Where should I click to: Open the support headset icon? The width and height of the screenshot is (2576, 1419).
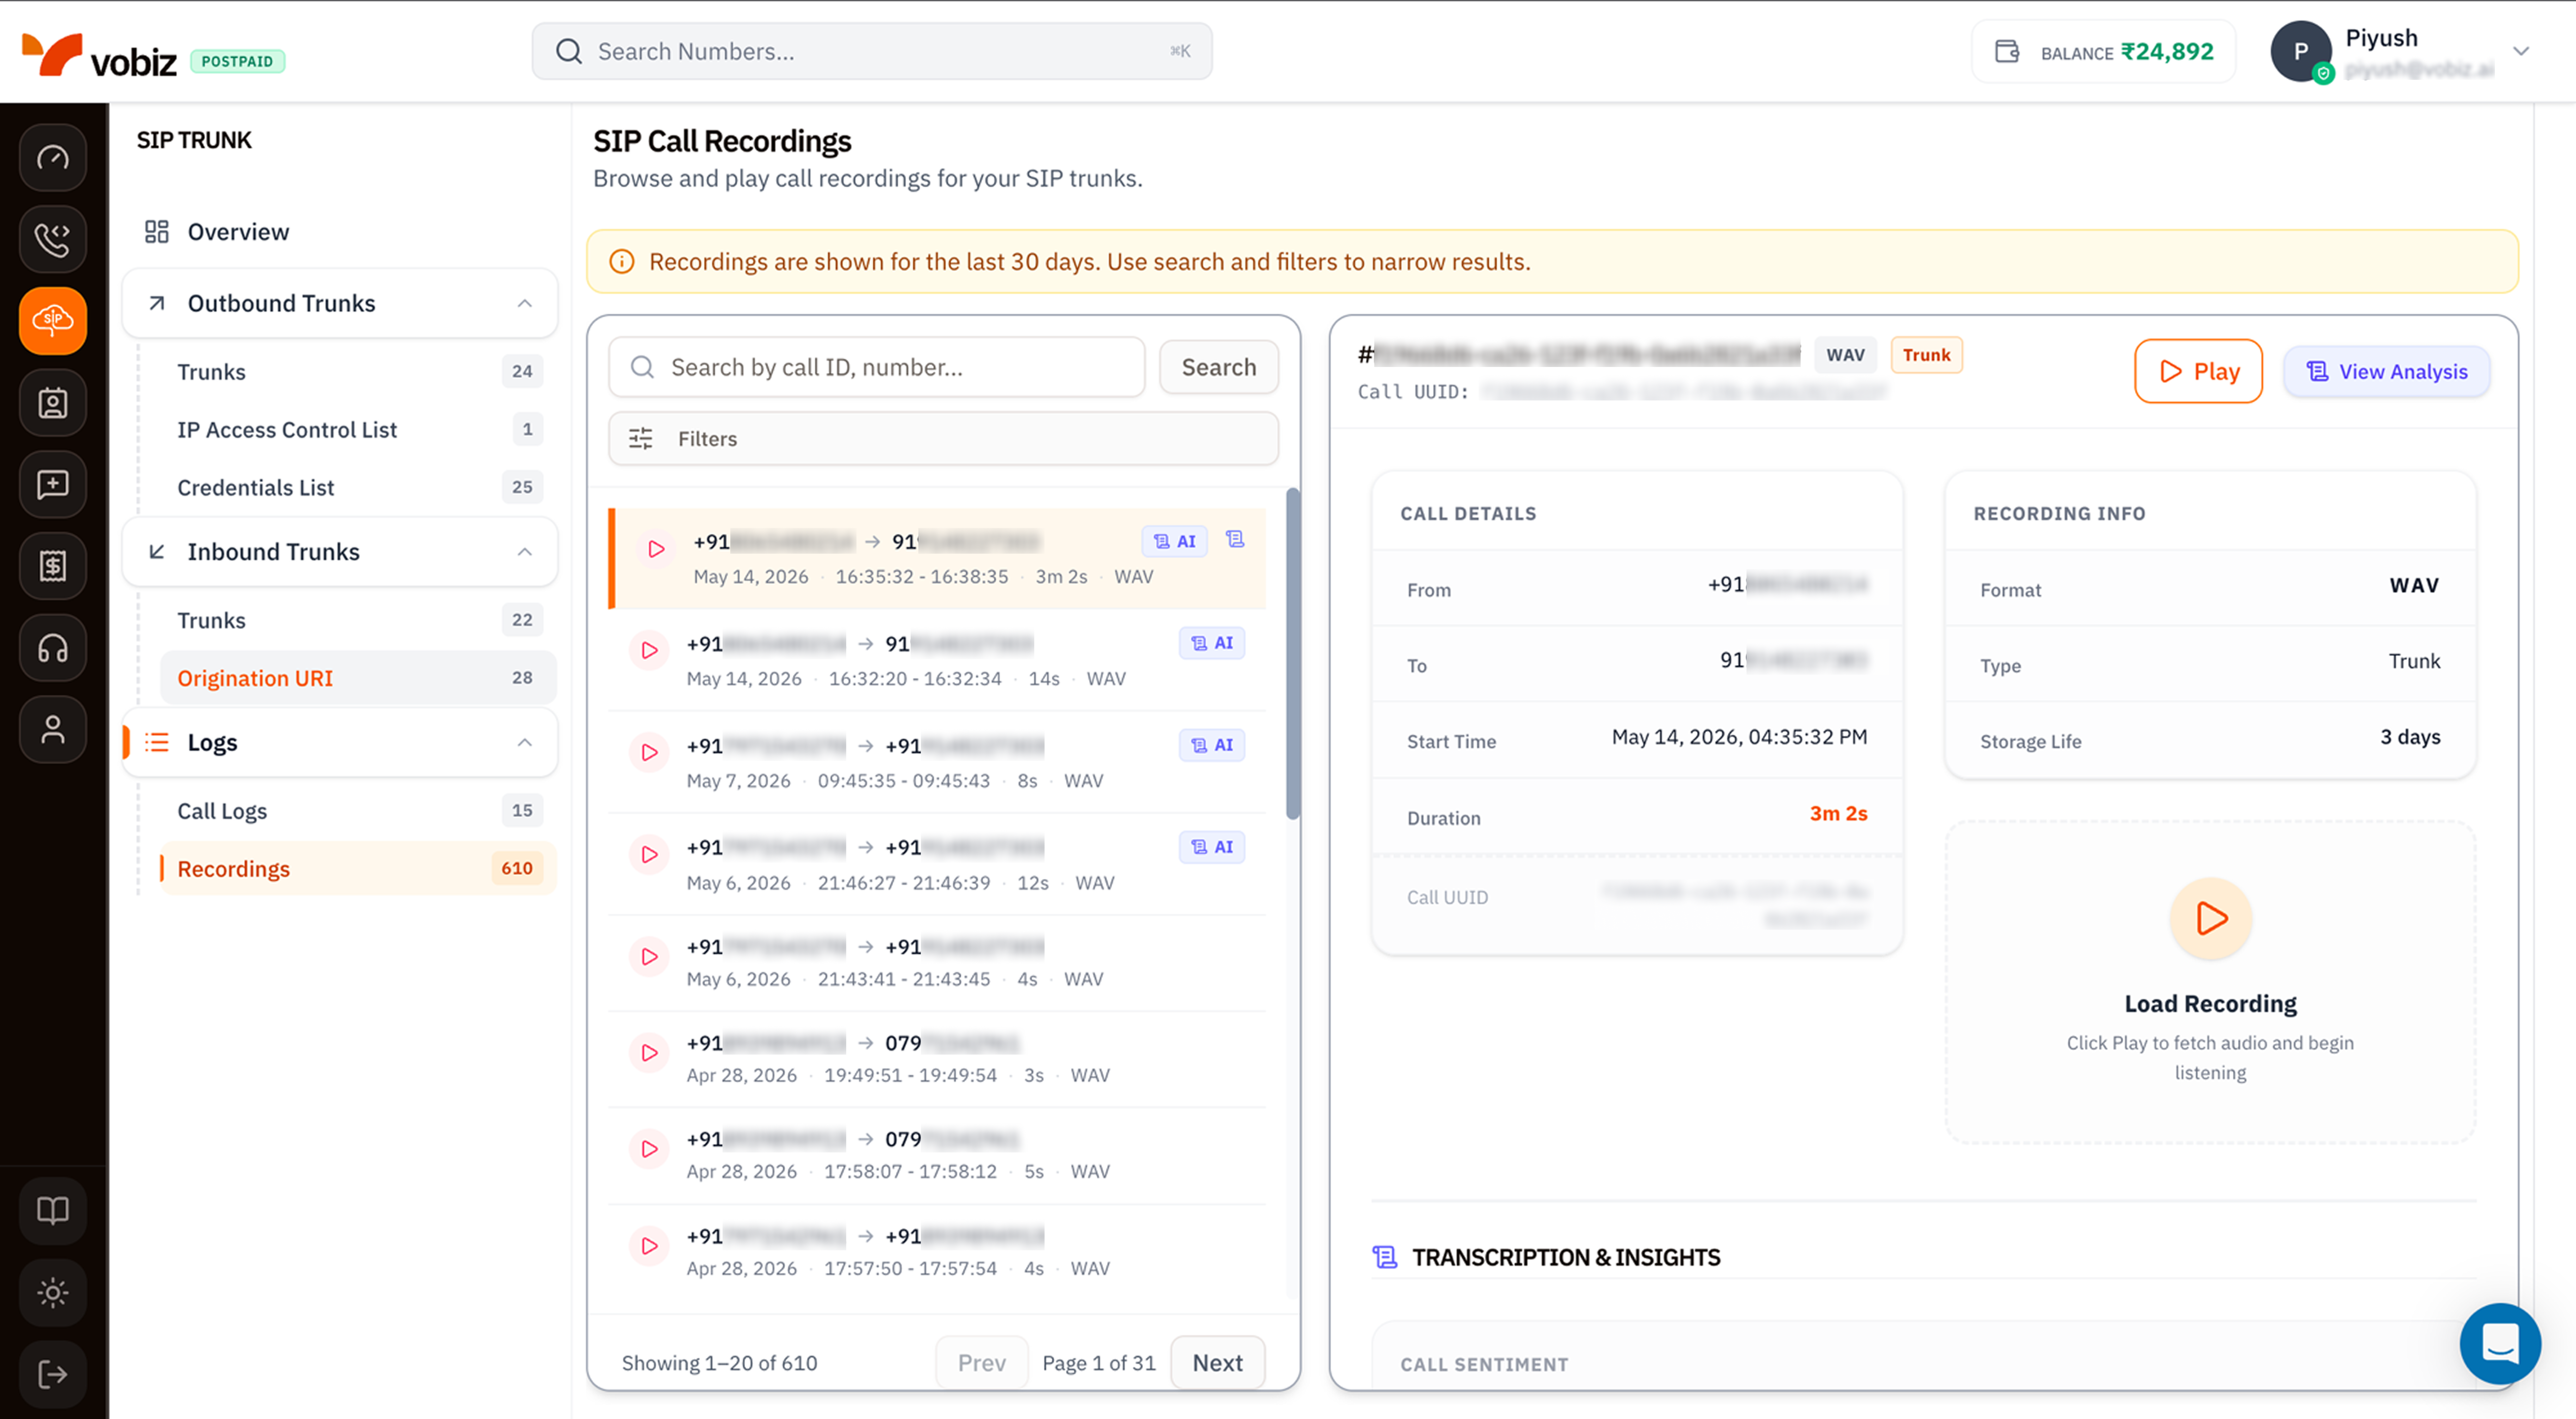click(x=53, y=648)
